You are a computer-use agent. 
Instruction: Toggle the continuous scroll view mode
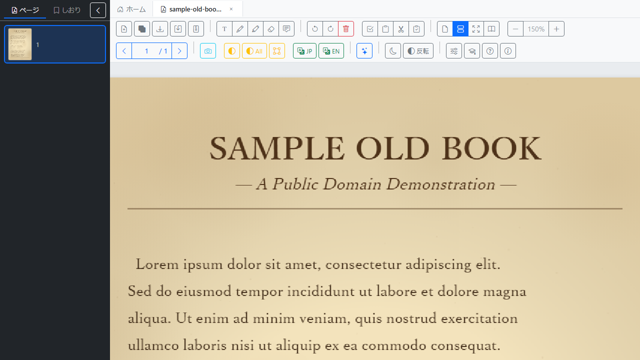[460, 29]
